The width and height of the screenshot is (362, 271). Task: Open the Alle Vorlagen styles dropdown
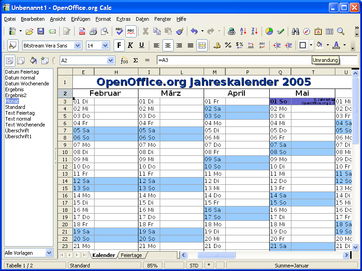[x=49, y=253]
